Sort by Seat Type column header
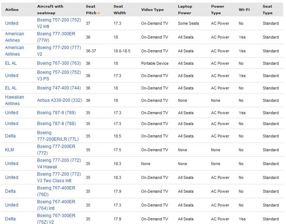 click(x=267, y=10)
